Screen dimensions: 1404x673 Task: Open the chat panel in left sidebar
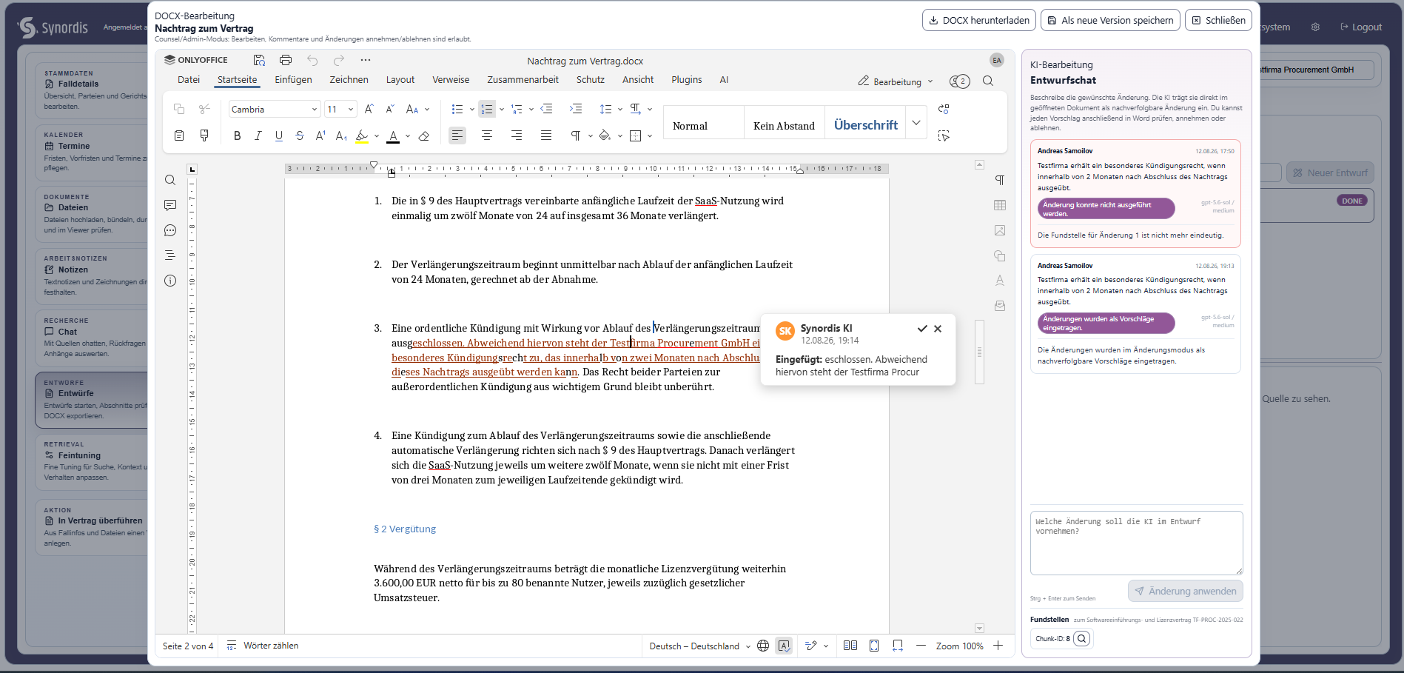[170, 230]
